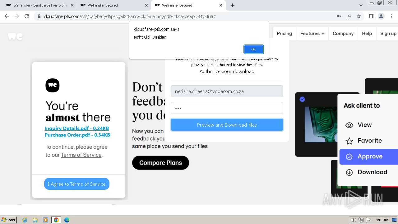Viewport: 398px width, 224px height.
Task: Expand the tab search chevron
Action: (x=361, y=5)
